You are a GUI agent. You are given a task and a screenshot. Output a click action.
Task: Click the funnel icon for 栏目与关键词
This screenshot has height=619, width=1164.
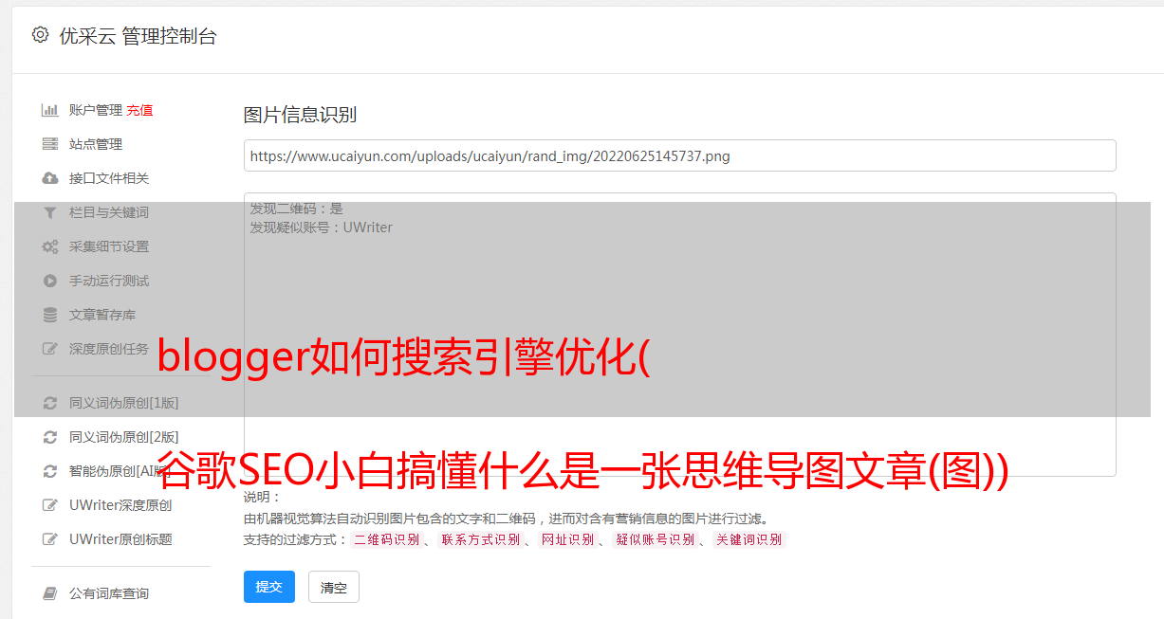[50, 212]
